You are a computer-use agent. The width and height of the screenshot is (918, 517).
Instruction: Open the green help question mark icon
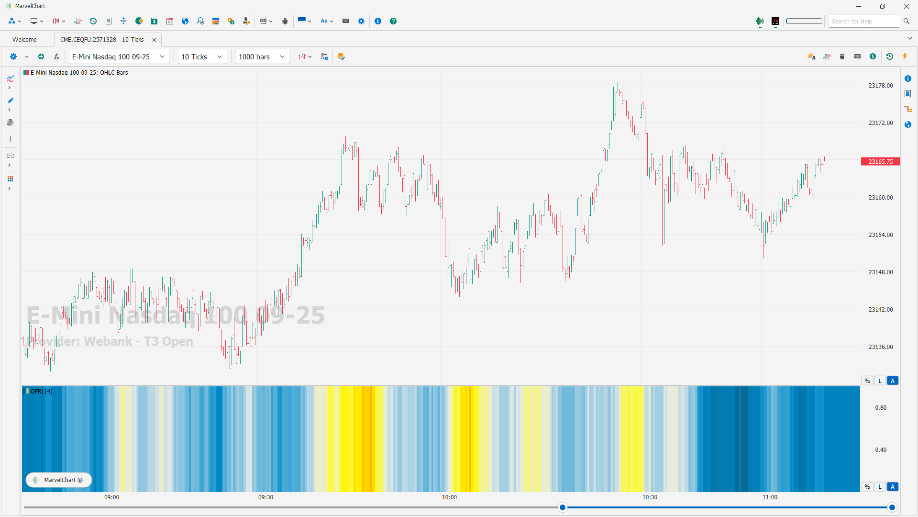[x=393, y=21]
